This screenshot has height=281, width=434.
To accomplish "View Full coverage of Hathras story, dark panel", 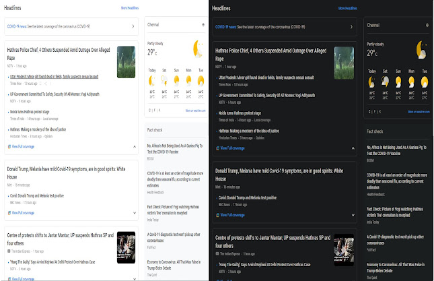I will point(230,148).
